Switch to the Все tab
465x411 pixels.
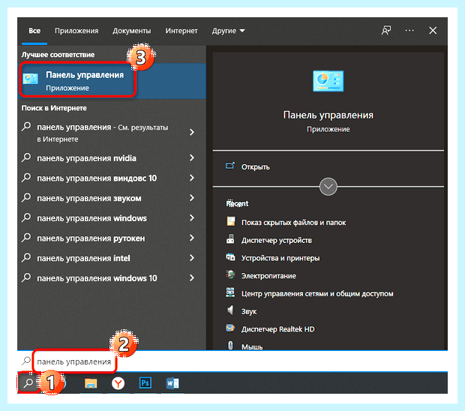coord(34,31)
